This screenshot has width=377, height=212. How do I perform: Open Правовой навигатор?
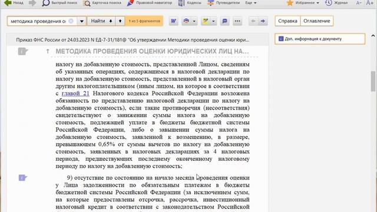tap(149, 3)
